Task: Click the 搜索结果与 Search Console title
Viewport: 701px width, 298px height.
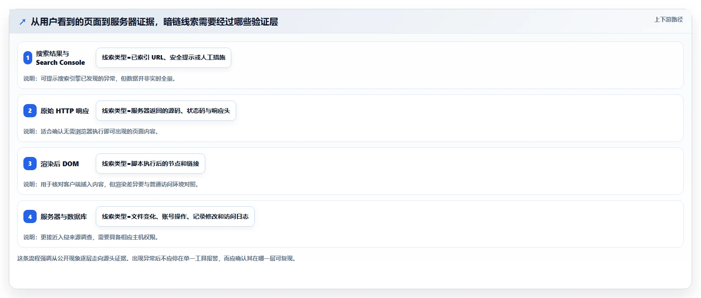Action: pos(60,58)
